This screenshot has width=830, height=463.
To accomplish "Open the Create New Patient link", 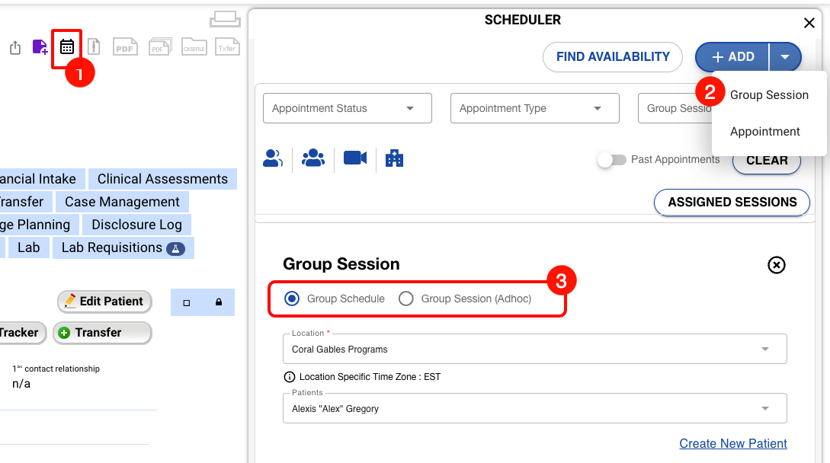I will click(732, 443).
